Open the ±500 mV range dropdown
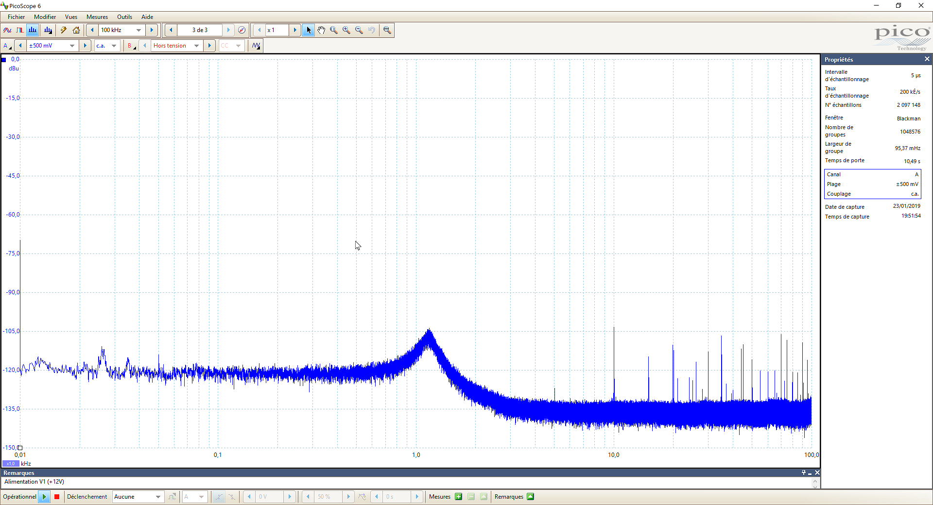 (72, 46)
